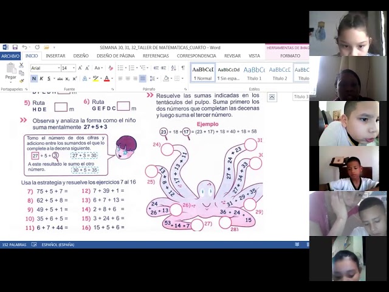The height and width of the screenshot is (292, 389).
Task: Open the proofing icon in the status bar
Action: [x=34, y=245]
